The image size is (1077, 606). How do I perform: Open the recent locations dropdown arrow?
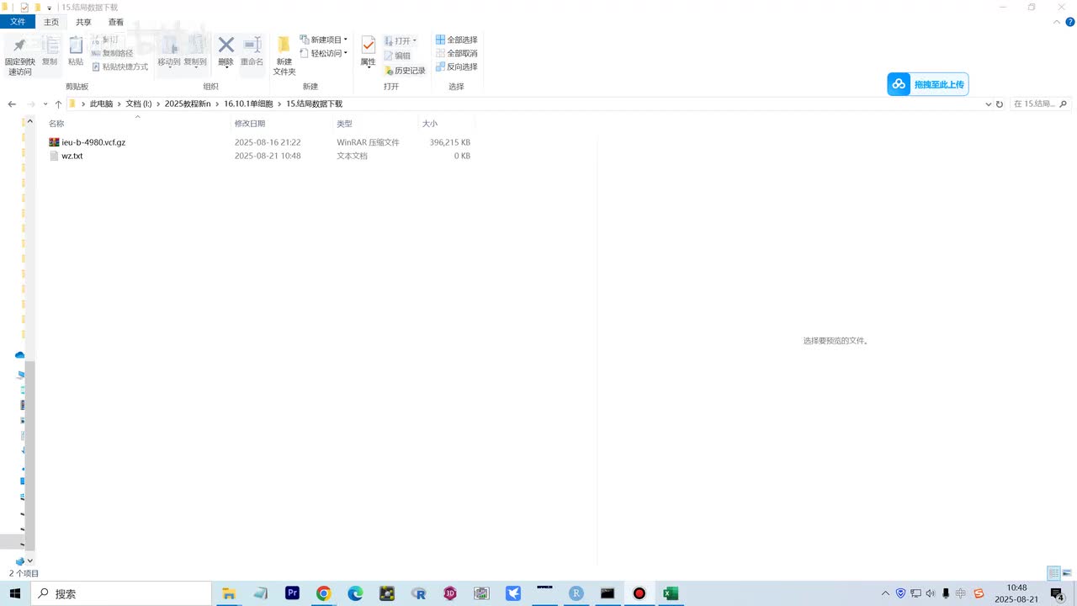45,104
